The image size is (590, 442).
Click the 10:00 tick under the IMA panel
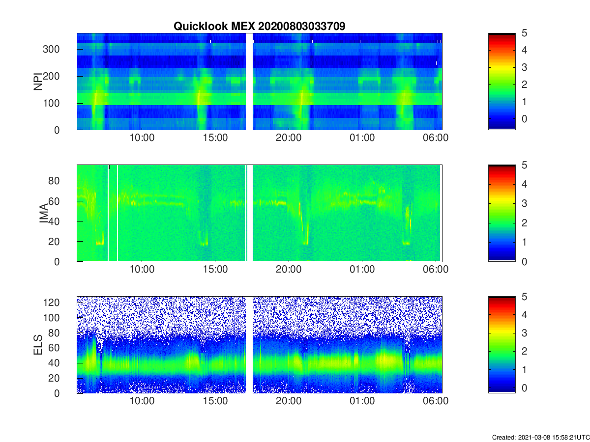point(142,270)
